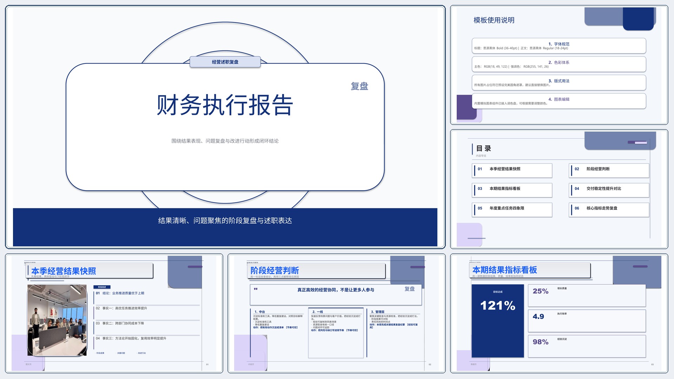This screenshot has width=674, height=379.
Task: Click contents entry 05 年度重点任务四象限
Action: click(512, 210)
